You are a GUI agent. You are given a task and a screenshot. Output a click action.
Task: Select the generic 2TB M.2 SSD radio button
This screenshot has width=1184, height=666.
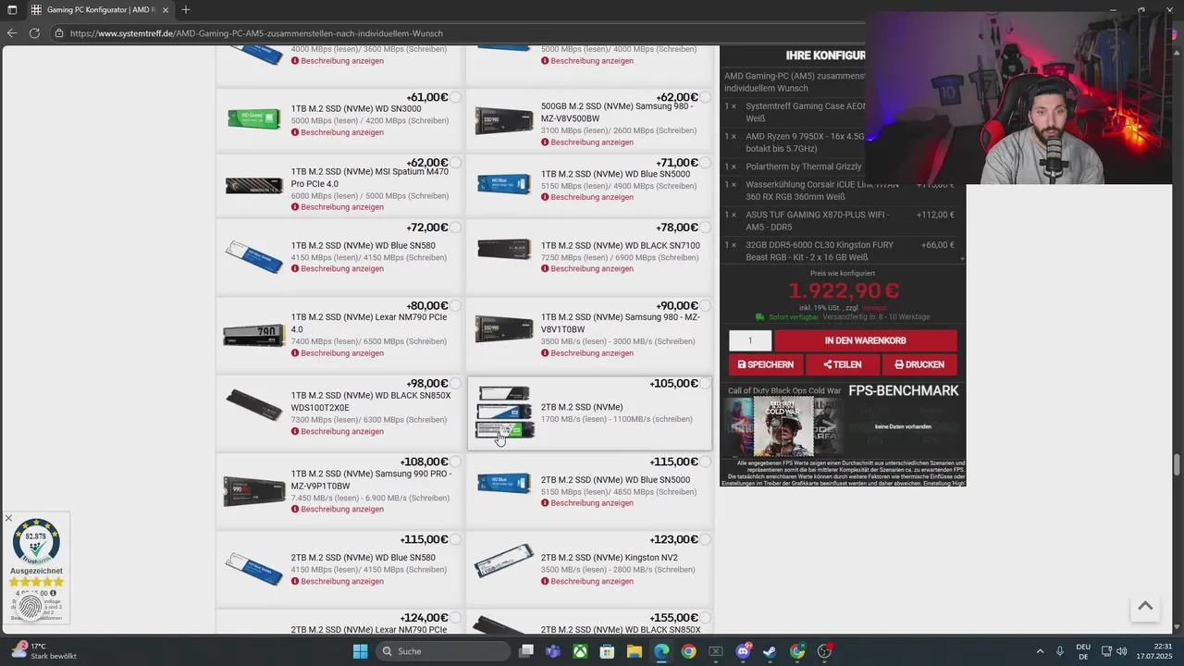(x=705, y=383)
